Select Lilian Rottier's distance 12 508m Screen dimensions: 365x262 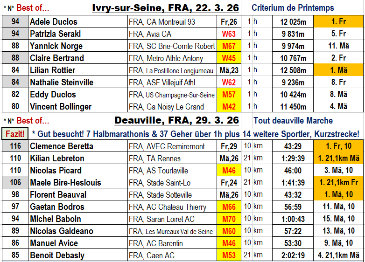293,70
